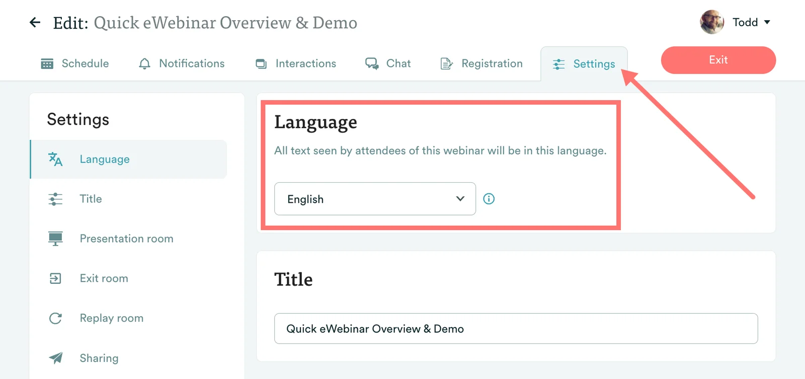Click the webinar Title input field
Screen dimensions: 805x379
click(516, 329)
